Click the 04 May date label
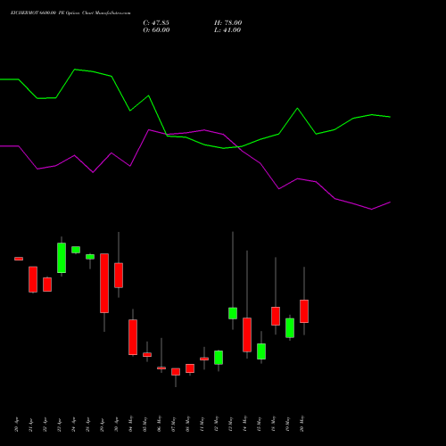The width and height of the screenshot is (446, 446). [x=130, y=424]
